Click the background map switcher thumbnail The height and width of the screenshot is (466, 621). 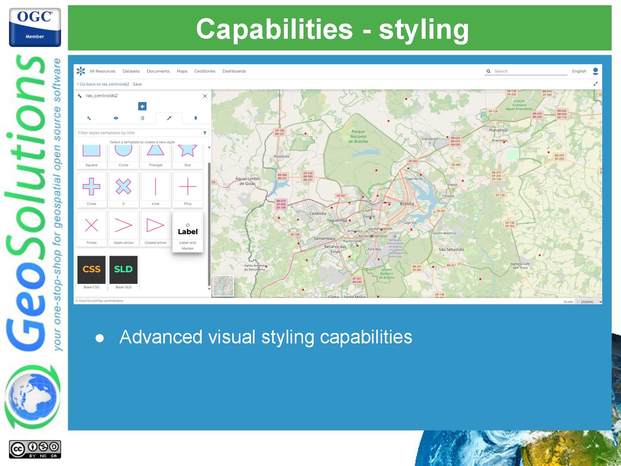coord(223,285)
